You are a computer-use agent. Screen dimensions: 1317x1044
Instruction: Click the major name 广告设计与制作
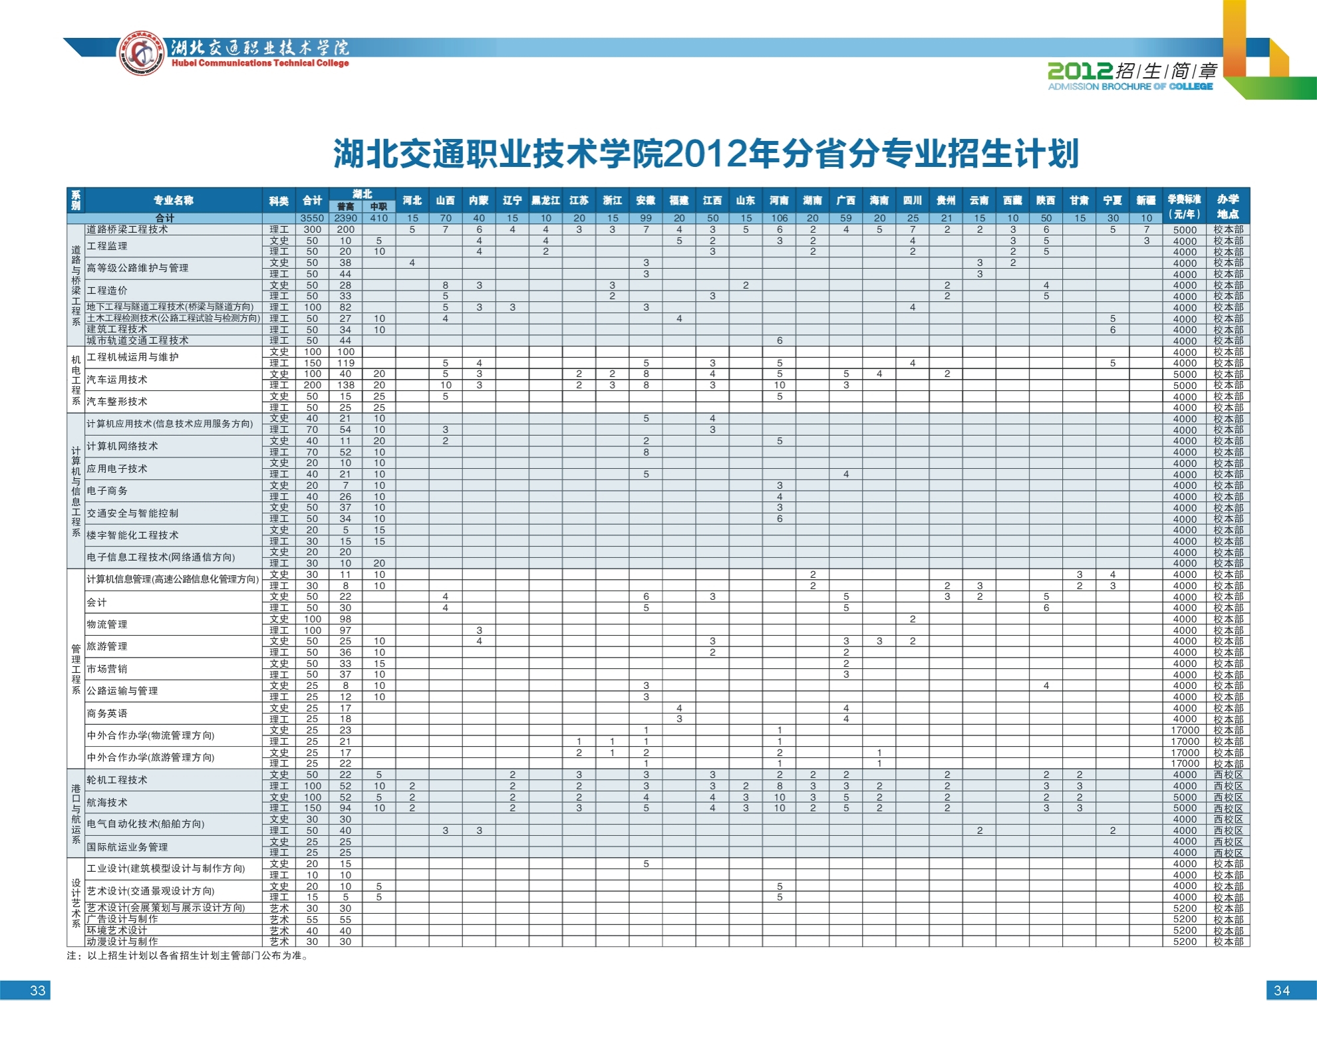point(122,919)
